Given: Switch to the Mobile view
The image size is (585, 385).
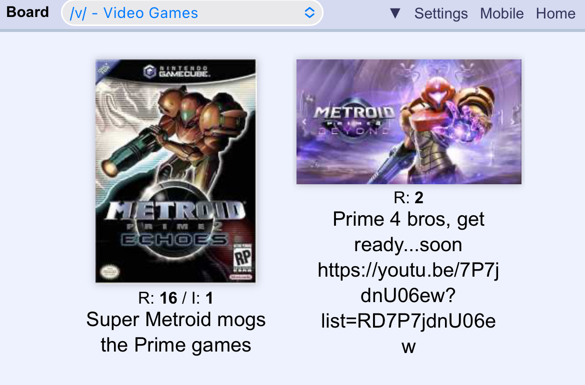Looking at the screenshot, I should [x=502, y=13].
